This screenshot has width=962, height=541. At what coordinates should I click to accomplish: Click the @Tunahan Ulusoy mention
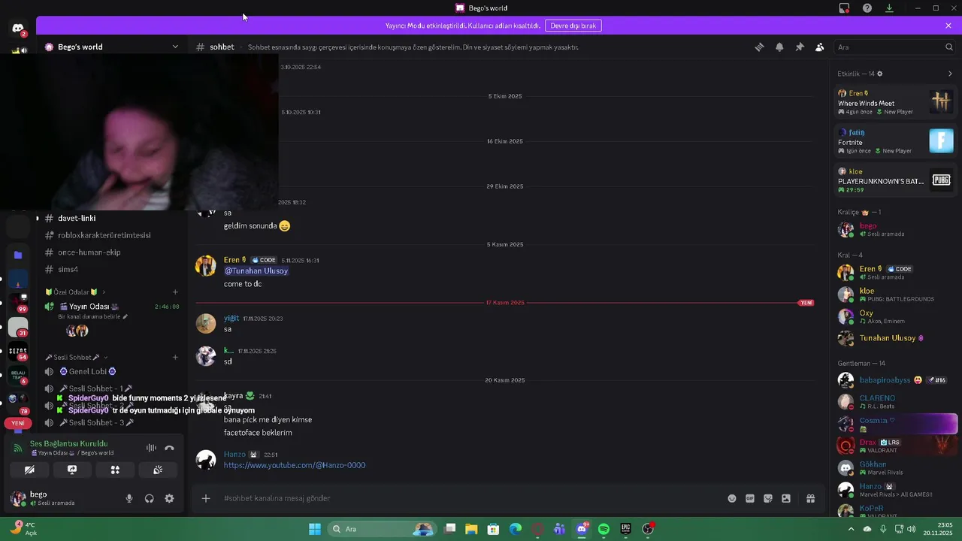click(256, 270)
